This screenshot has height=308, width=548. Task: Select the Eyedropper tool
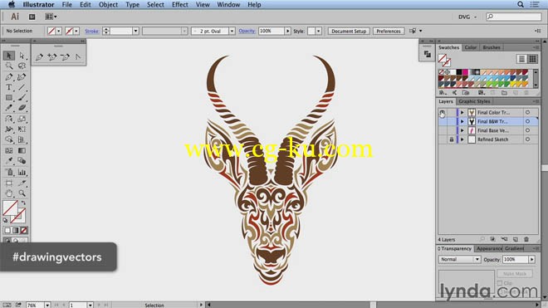(9, 161)
